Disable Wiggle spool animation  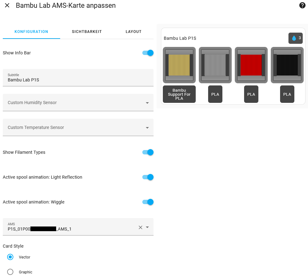click(148, 202)
